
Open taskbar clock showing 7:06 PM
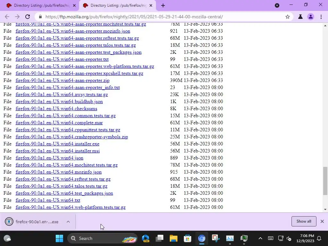(x=305, y=238)
